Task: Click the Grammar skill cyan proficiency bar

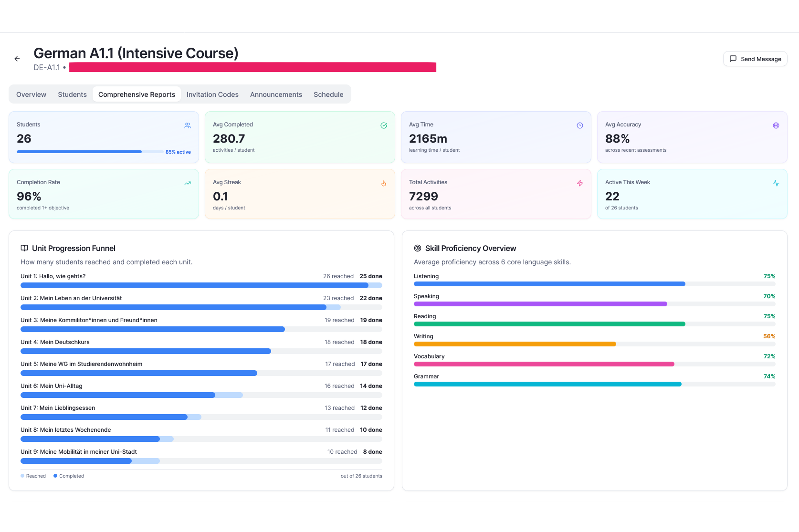Action: 595,384
